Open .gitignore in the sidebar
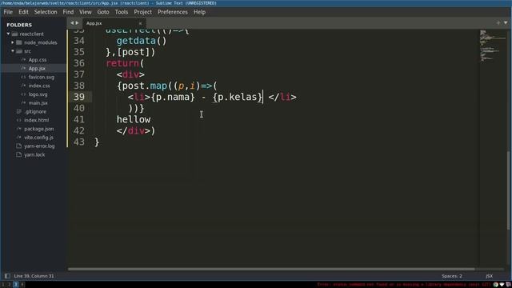Viewport: 512px width, 288px height. coord(35,112)
